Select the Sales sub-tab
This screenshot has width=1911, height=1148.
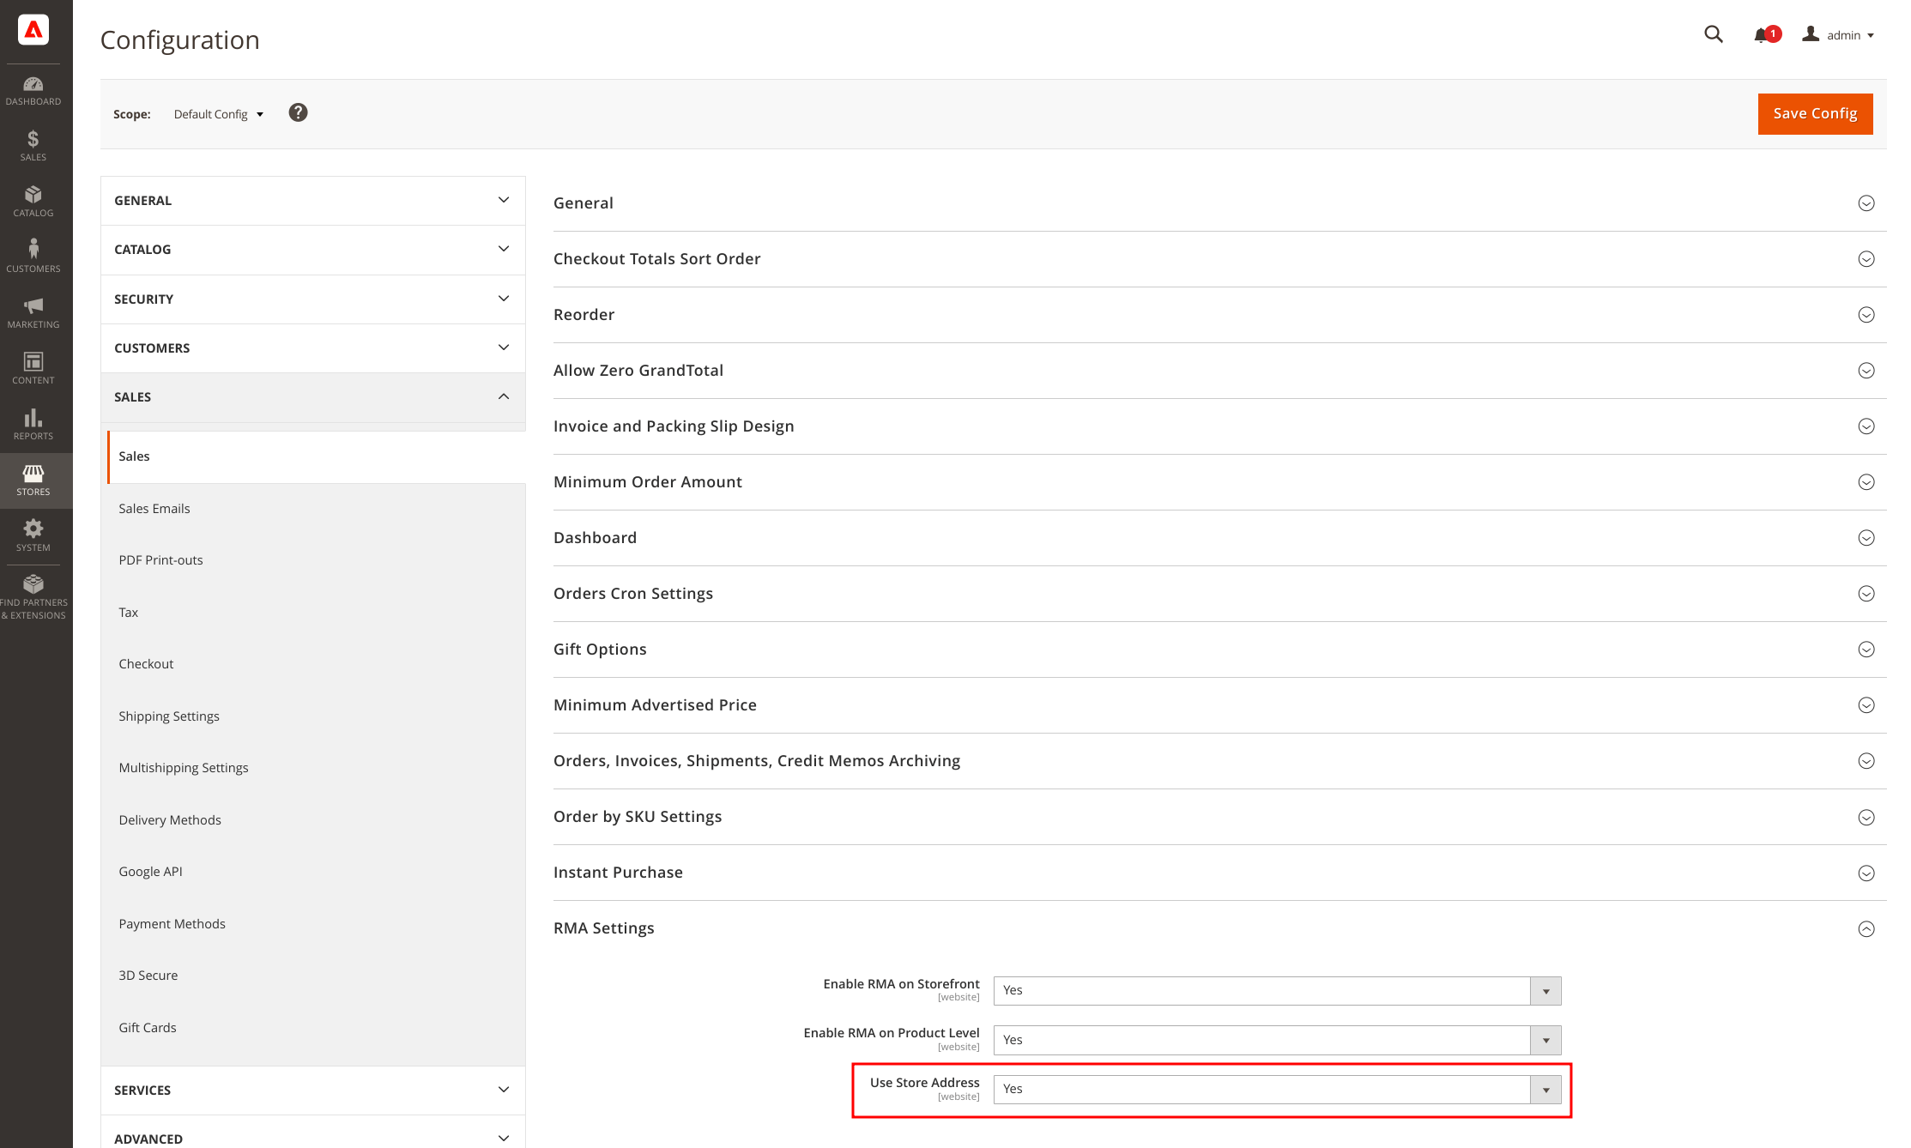(317, 456)
